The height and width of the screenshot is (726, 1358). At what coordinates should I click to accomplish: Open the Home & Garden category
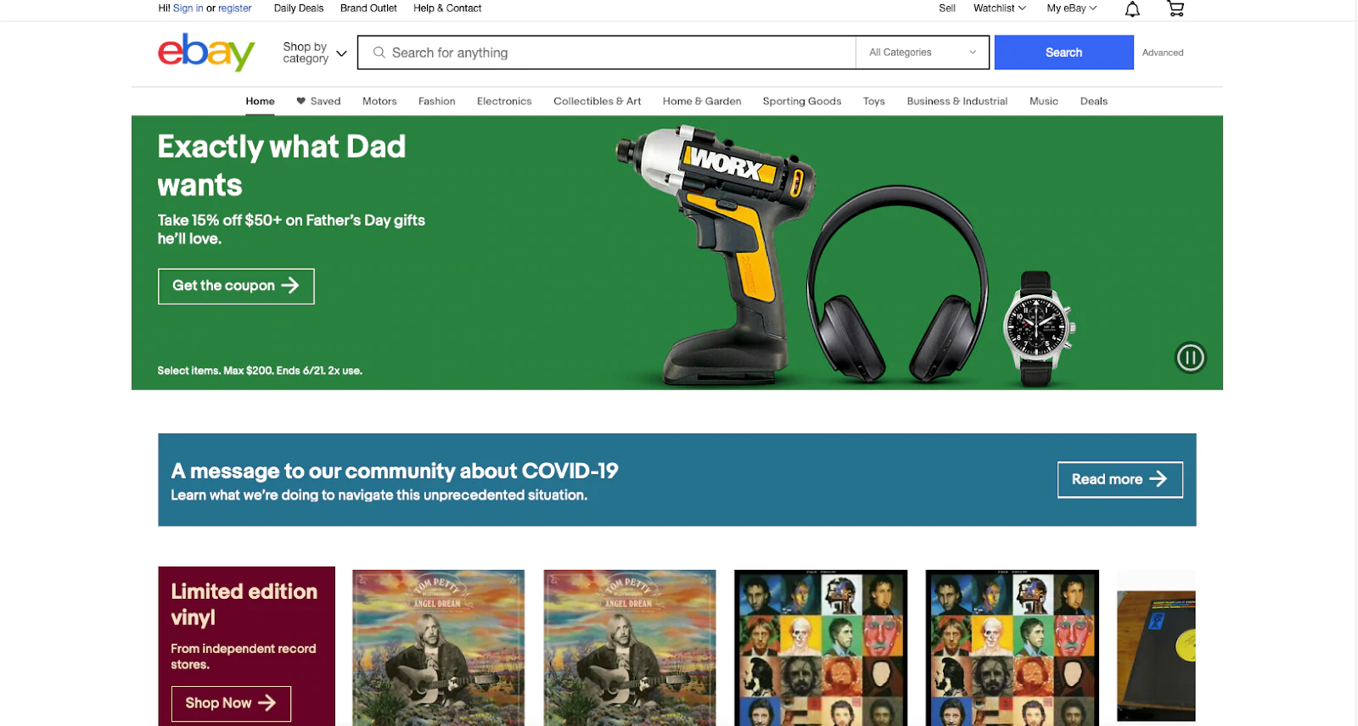702,101
